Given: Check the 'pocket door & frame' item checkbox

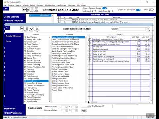Looking at the screenshot, I should (x=90, y=61).
